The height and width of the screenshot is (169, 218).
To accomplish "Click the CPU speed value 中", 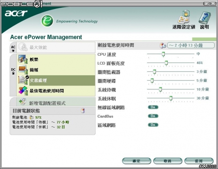I will [198, 54].
